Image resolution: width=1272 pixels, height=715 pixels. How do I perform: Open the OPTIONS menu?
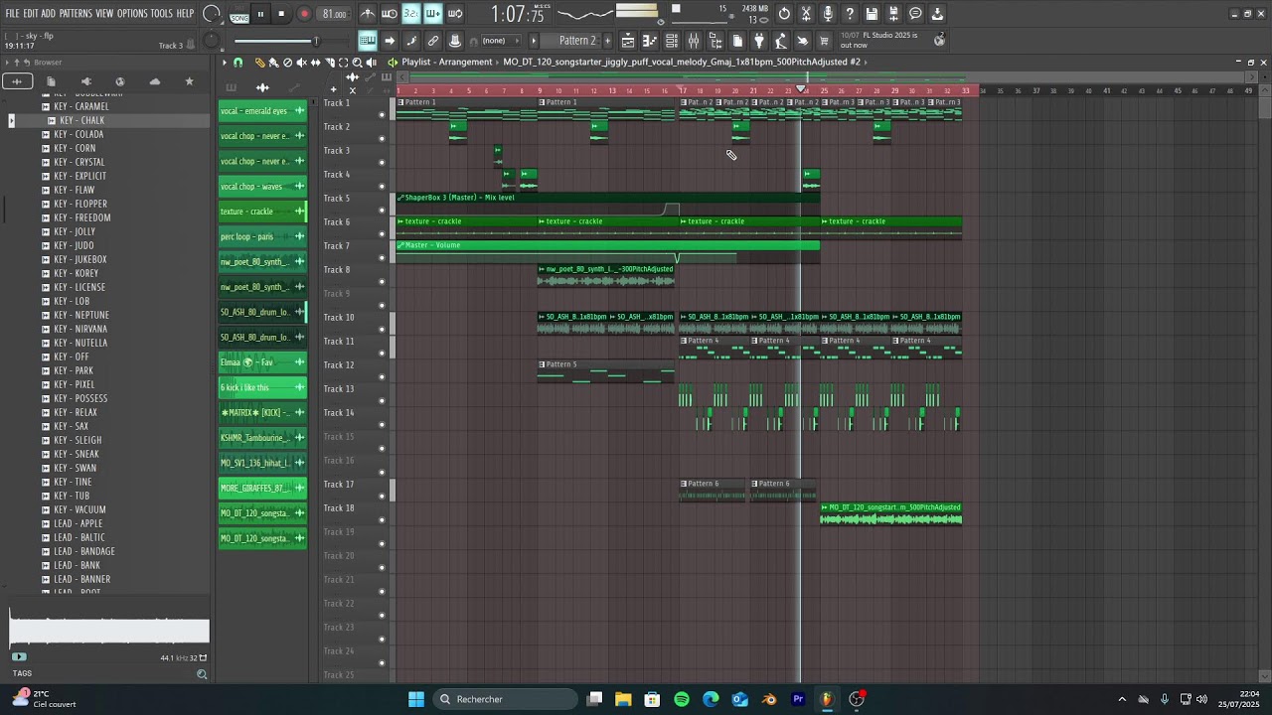click(132, 14)
